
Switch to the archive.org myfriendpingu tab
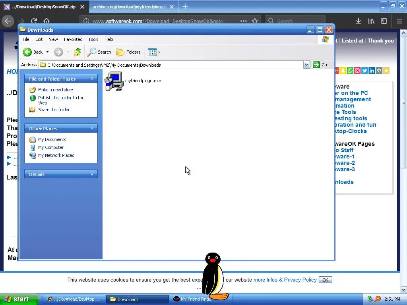click(x=129, y=7)
